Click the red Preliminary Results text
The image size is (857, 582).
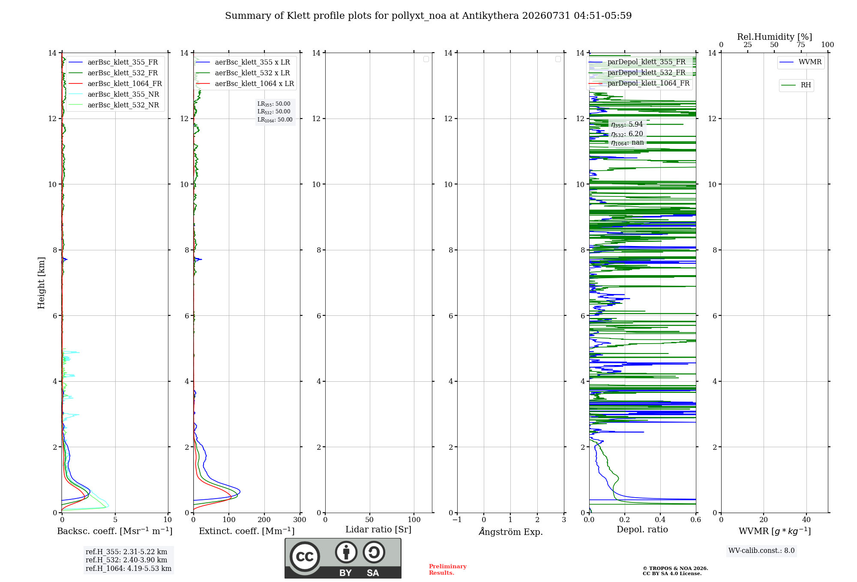tap(448, 570)
